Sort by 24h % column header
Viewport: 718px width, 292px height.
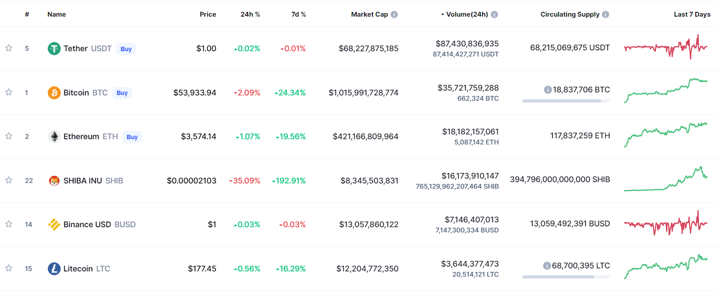(250, 14)
